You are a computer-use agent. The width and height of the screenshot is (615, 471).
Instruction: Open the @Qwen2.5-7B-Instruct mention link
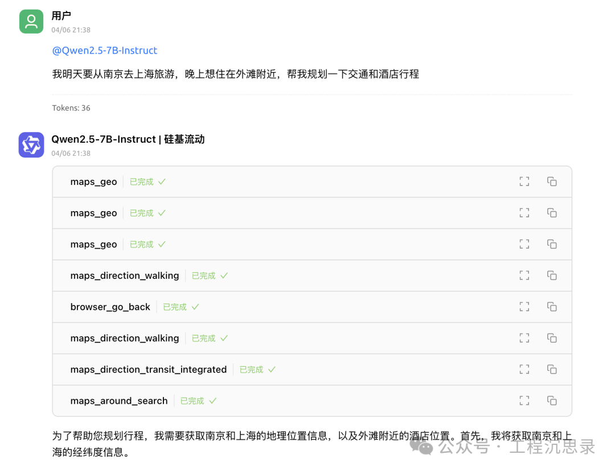coord(104,50)
